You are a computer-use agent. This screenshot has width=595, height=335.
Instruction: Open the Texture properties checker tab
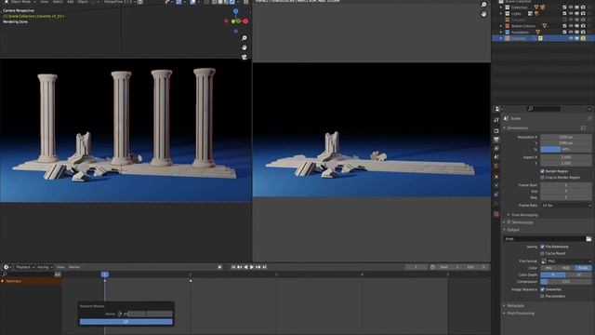tap(496, 214)
